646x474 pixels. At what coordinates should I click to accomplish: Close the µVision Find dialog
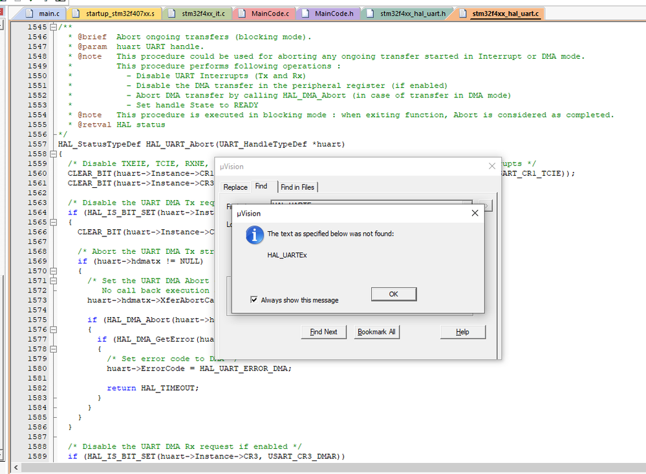pos(492,166)
